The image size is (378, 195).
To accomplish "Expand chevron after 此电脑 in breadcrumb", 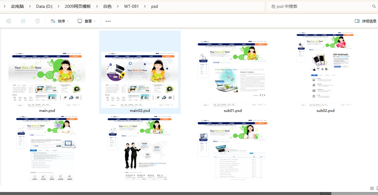I will click(x=30, y=6).
